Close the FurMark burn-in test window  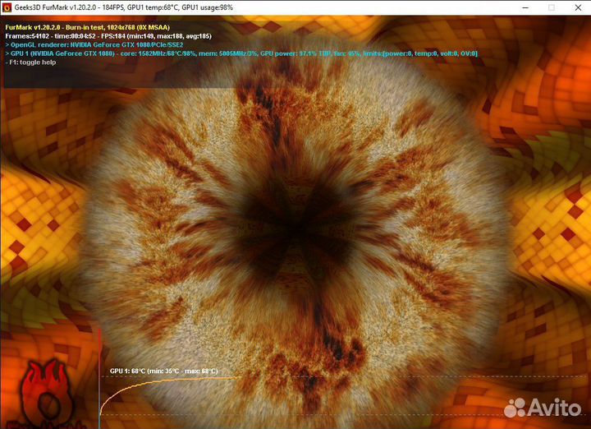coord(578,7)
